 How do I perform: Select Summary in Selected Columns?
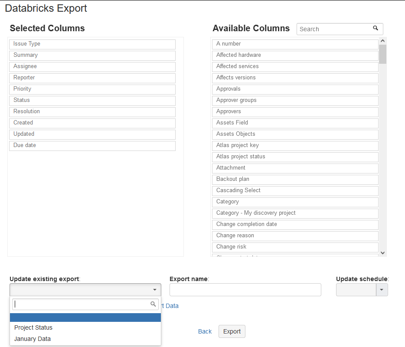92,56
